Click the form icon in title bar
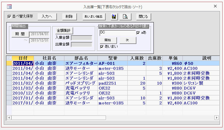 pyautogui.click(x=9, y=7)
